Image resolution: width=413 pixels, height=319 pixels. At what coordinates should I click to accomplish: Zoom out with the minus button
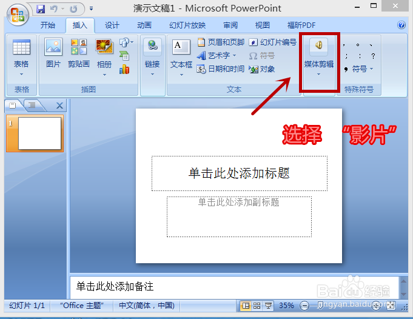point(304,306)
